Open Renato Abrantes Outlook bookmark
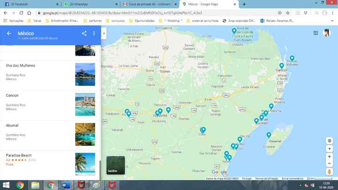 pos(277,21)
